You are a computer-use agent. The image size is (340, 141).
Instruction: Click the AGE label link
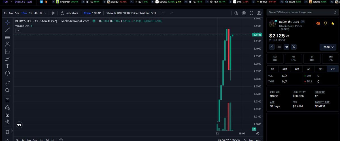[x=272, y=102]
